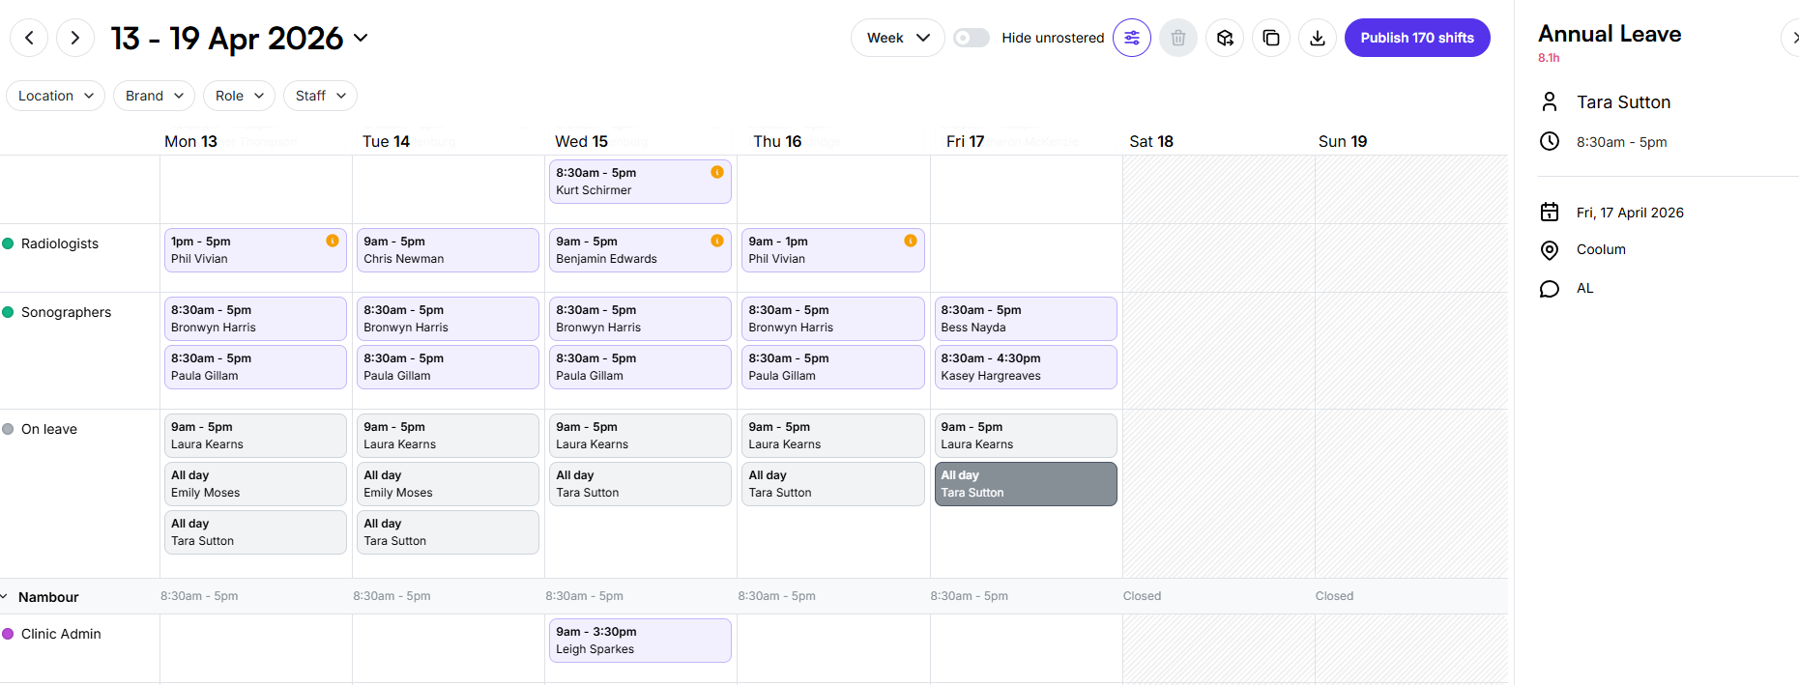
Task: Click the copy shifts icon
Action: point(1271,38)
